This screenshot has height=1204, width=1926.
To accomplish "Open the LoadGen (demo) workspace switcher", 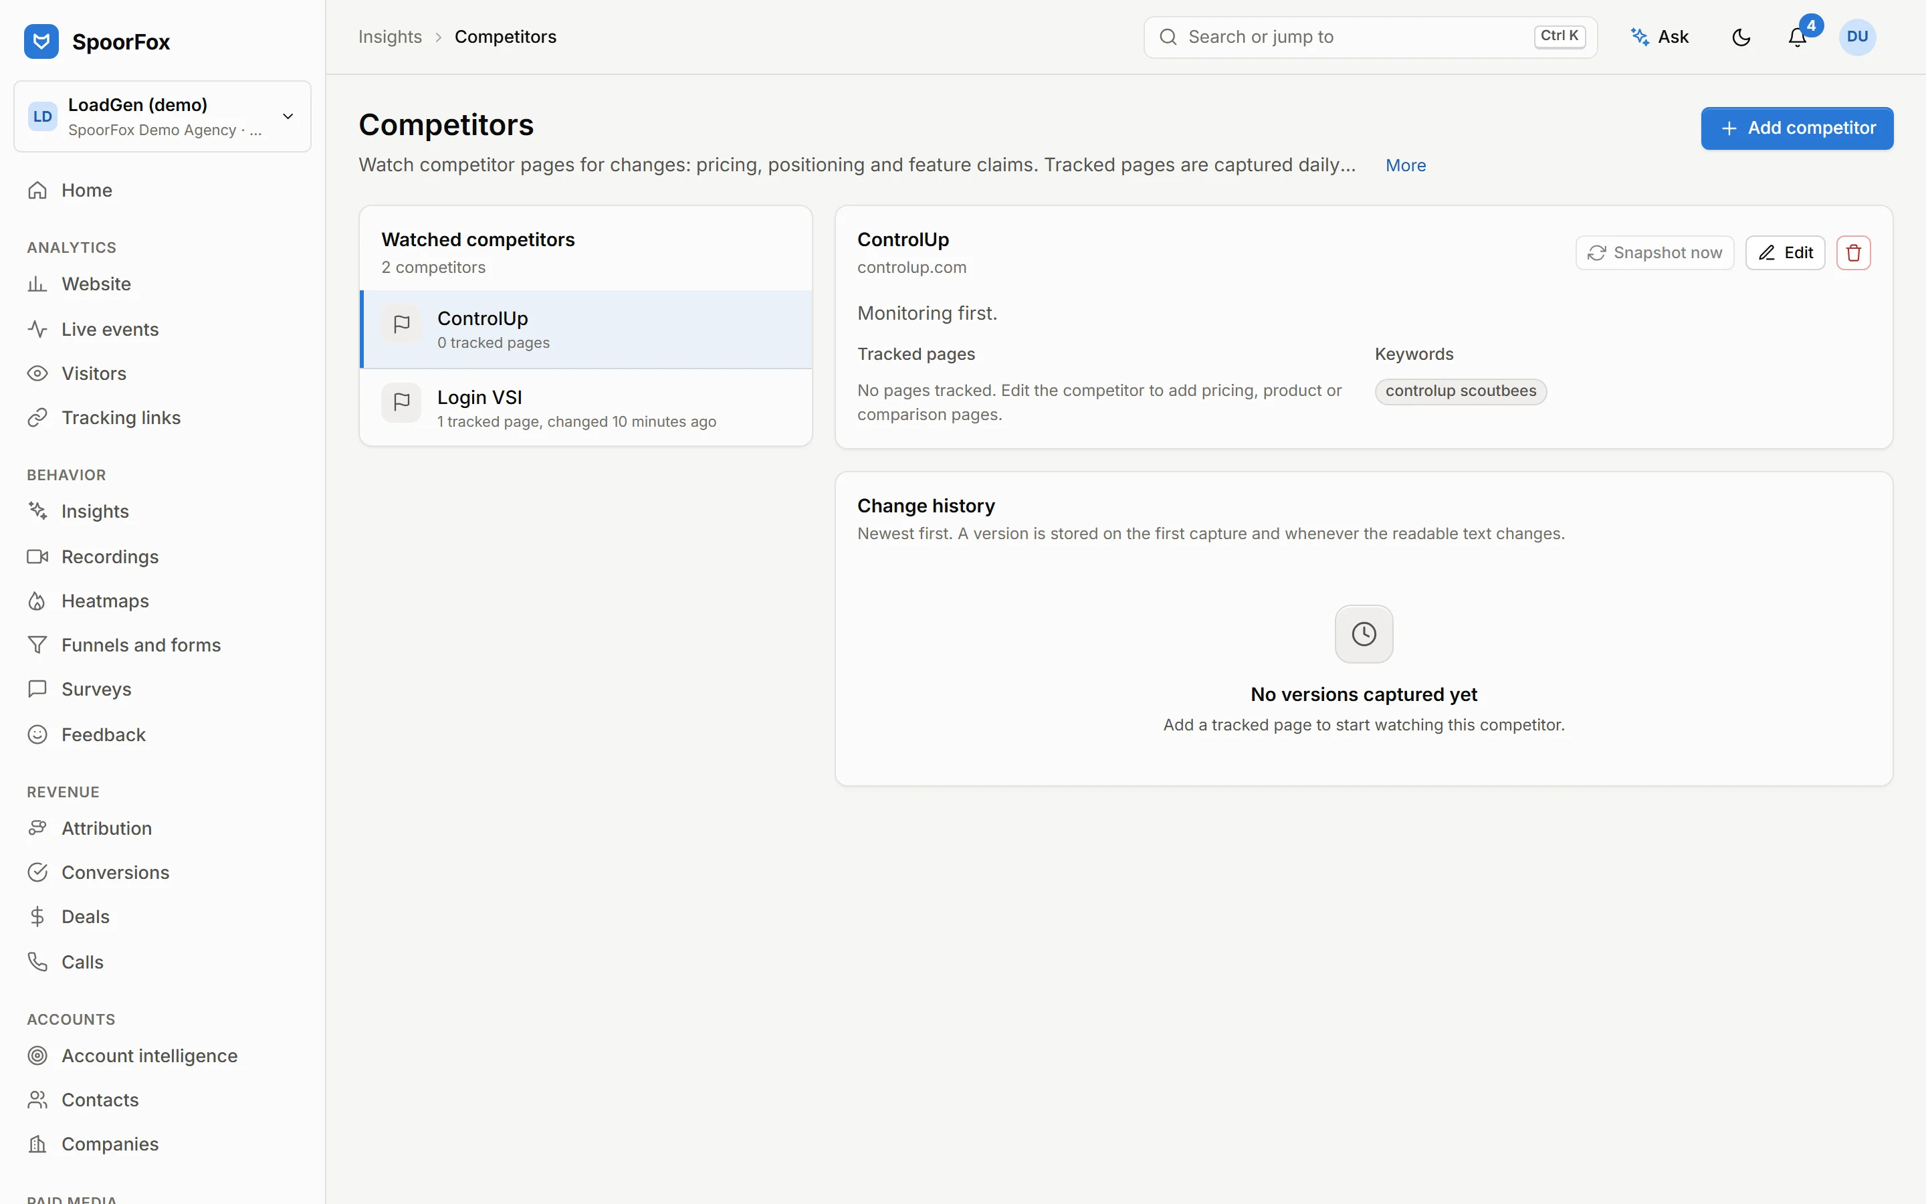I will [x=163, y=116].
